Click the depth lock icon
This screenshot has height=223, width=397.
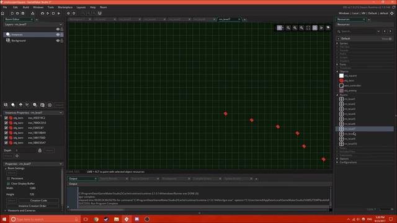(40, 151)
